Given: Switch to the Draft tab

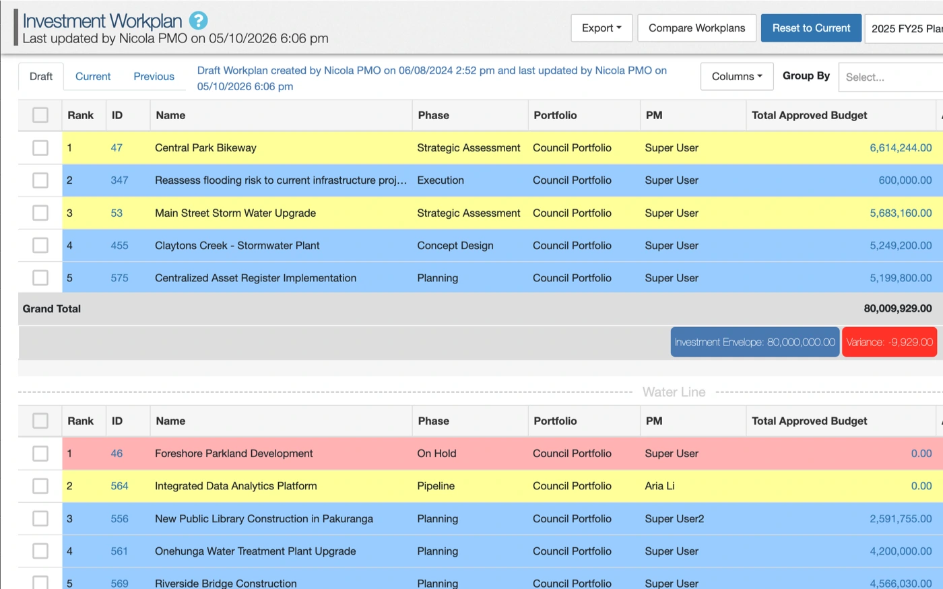Looking at the screenshot, I should pyautogui.click(x=41, y=76).
